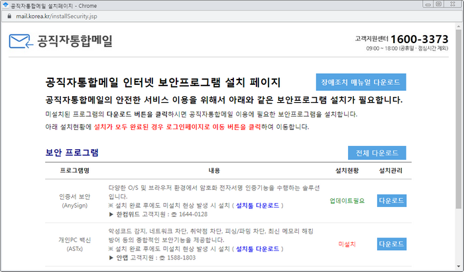Click the customer center number 1600-3373
Image resolution: width=464 pixels, height=272 pixels.
tap(420, 39)
